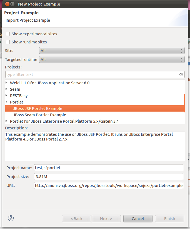Select the RESTEasy category row
Image resolution: width=190 pixels, height=229 pixels.
pos(95,96)
